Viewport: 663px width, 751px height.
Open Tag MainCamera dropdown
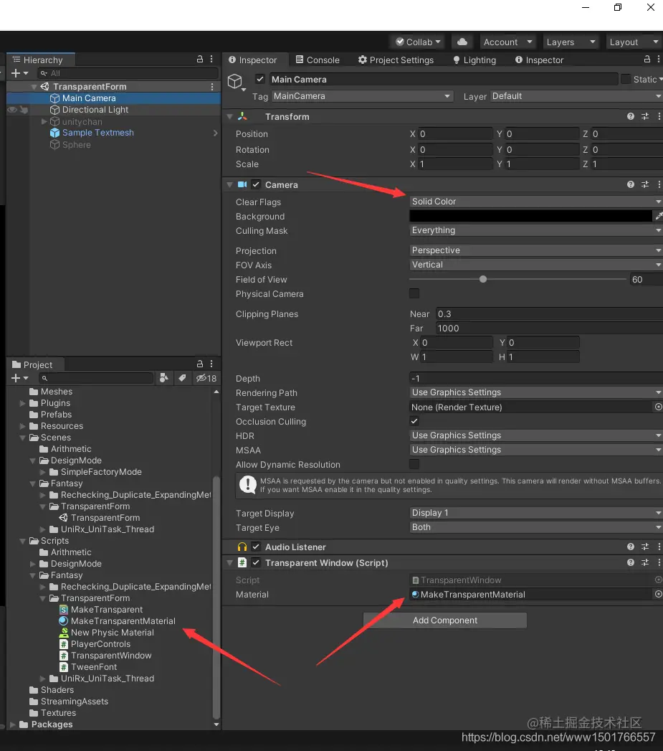[x=363, y=96]
